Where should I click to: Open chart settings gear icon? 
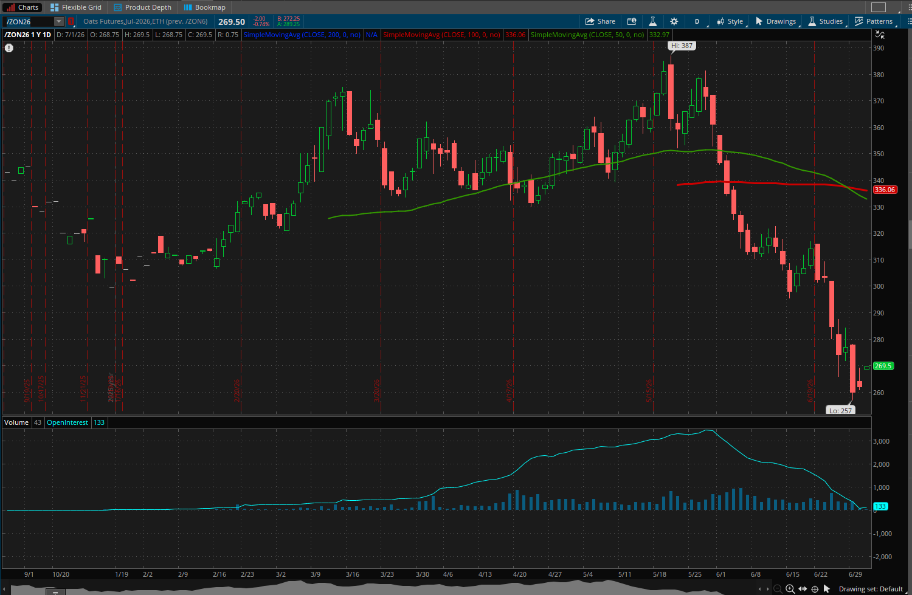[674, 21]
